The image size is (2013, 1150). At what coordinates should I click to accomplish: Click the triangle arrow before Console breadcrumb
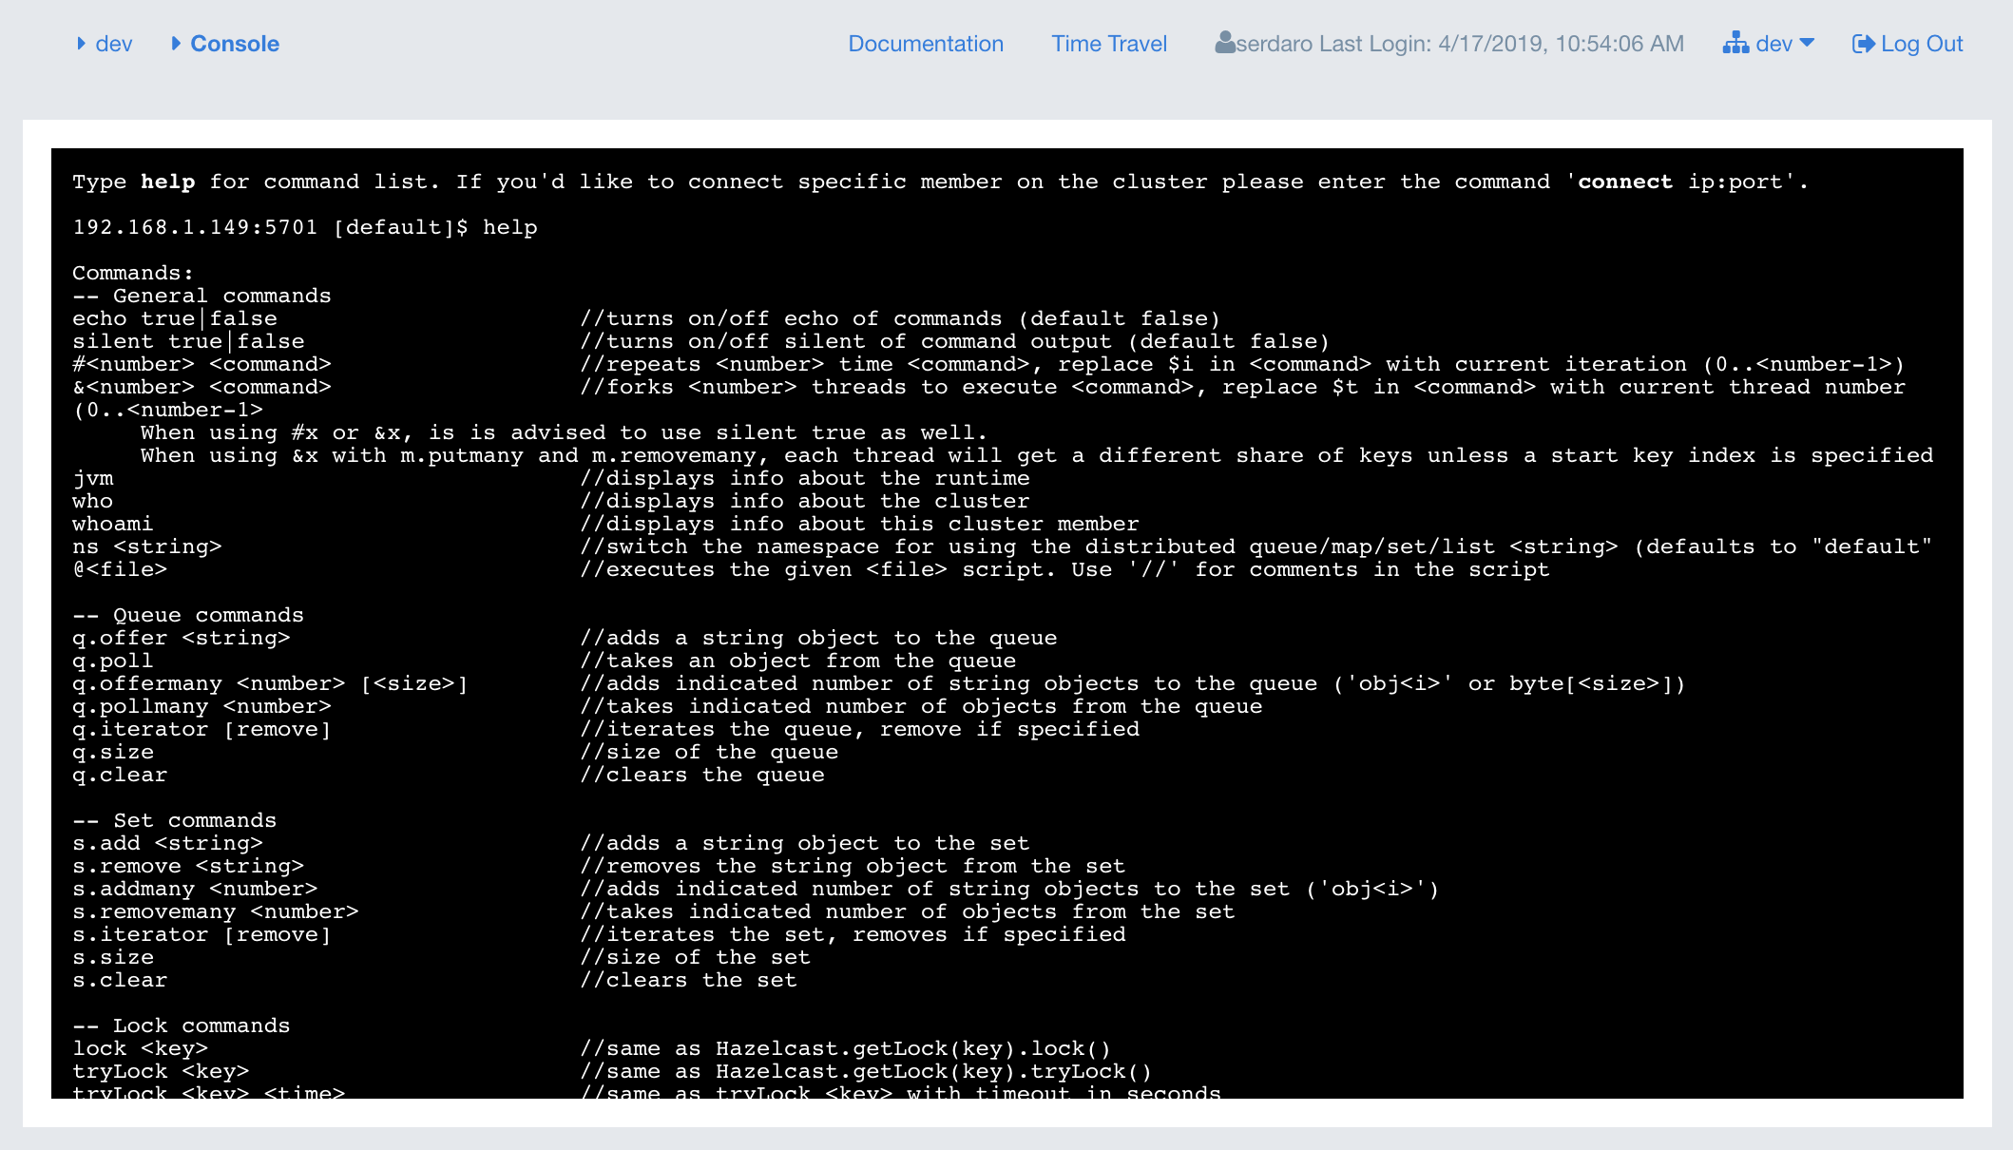point(176,44)
